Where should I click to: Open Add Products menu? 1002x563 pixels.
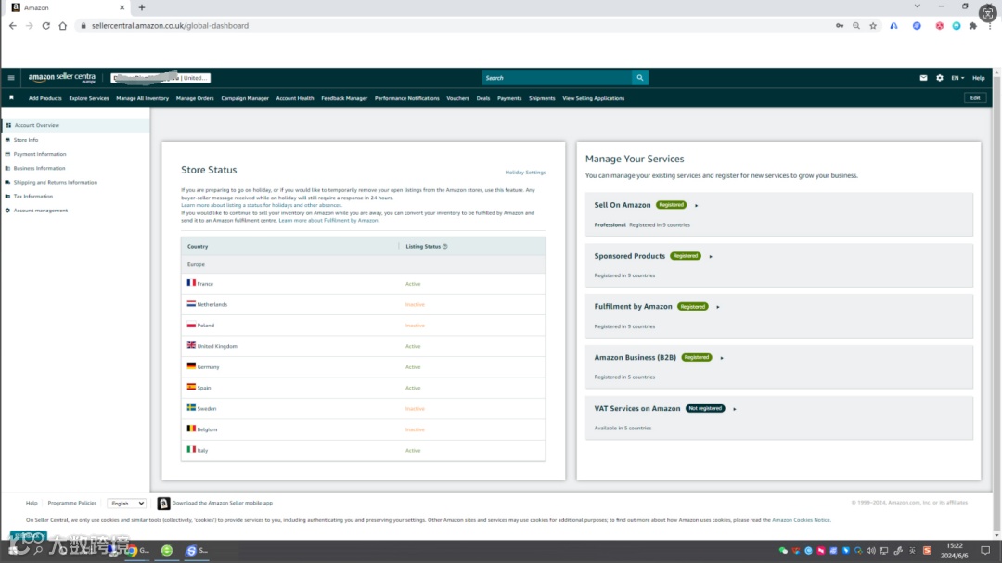coord(45,98)
